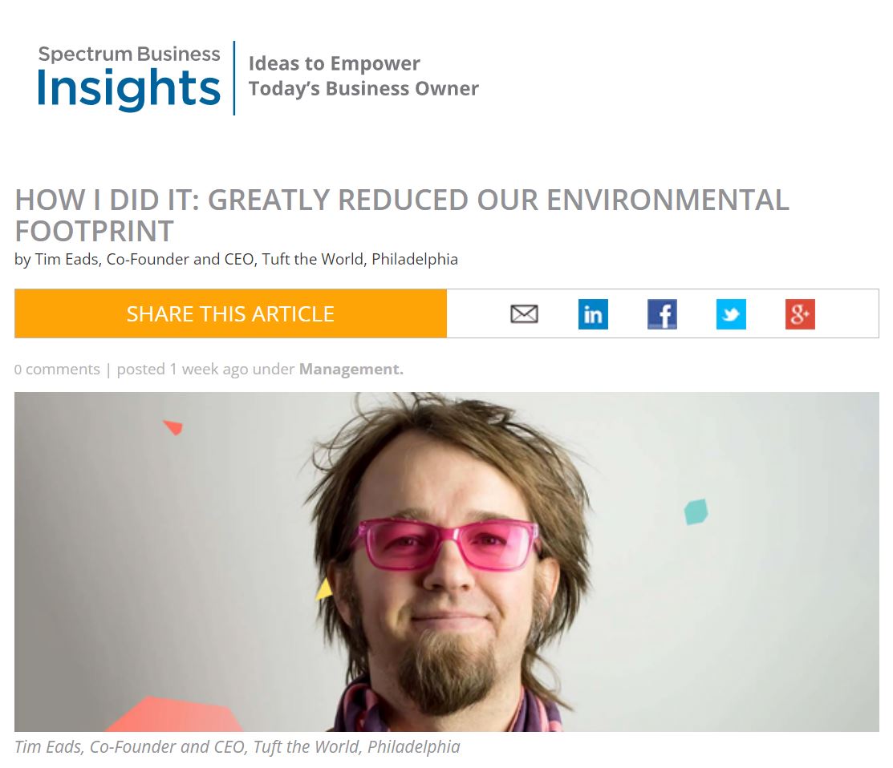Share the article on Google Plus
The image size is (893, 768).
click(800, 314)
